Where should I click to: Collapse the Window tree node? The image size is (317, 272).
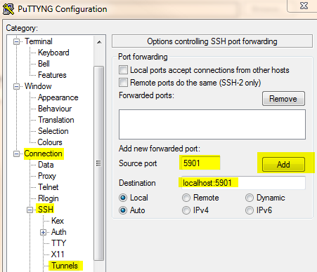[x=16, y=86]
